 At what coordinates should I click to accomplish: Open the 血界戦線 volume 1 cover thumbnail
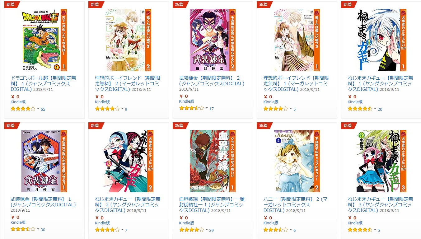tap(213, 161)
